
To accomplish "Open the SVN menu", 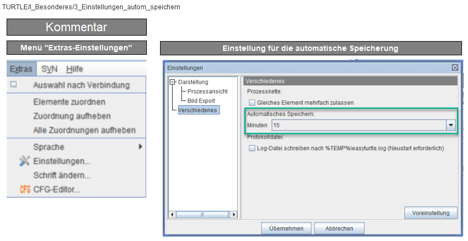I will pyautogui.click(x=49, y=69).
